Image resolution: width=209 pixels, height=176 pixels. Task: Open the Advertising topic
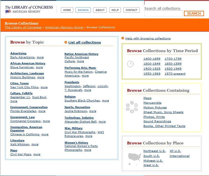coord(18,53)
